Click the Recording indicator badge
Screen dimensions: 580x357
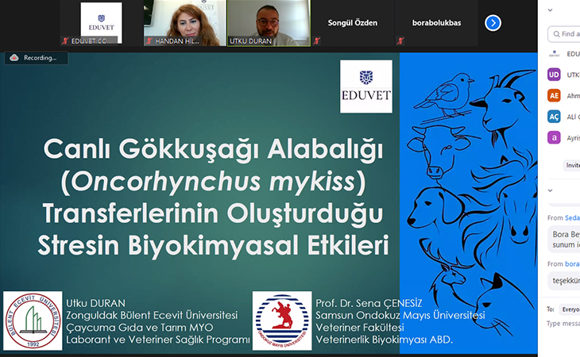[x=33, y=58]
